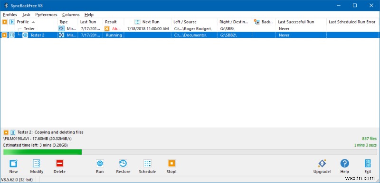Sort by Type column header
The image size is (380, 183).
click(64, 22)
